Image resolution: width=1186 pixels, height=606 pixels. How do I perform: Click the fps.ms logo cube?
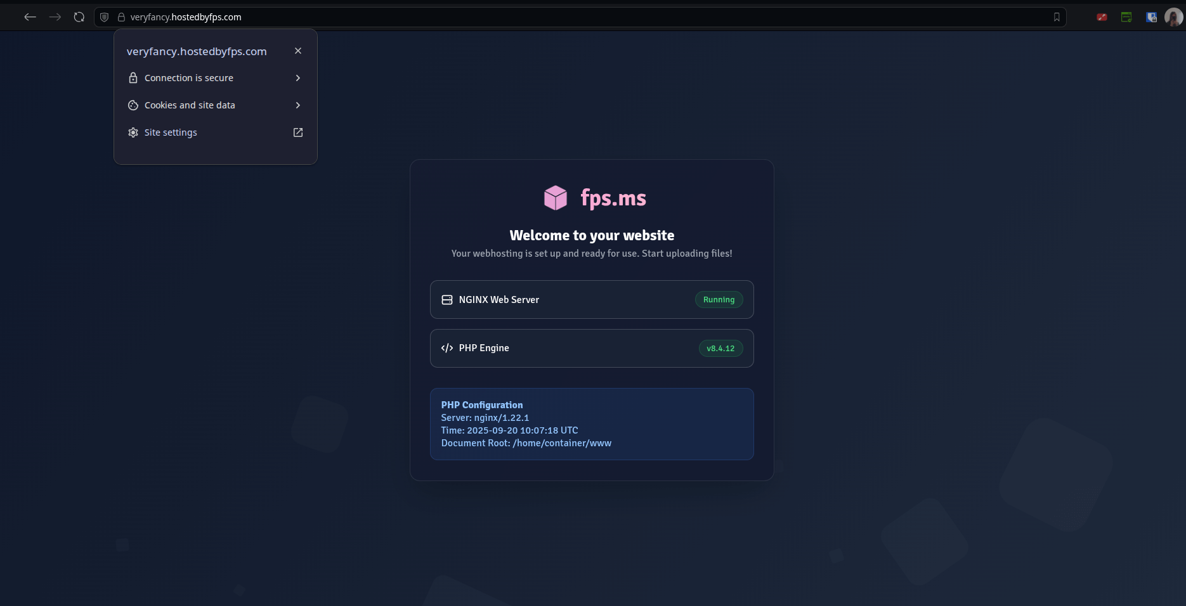pyautogui.click(x=555, y=197)
